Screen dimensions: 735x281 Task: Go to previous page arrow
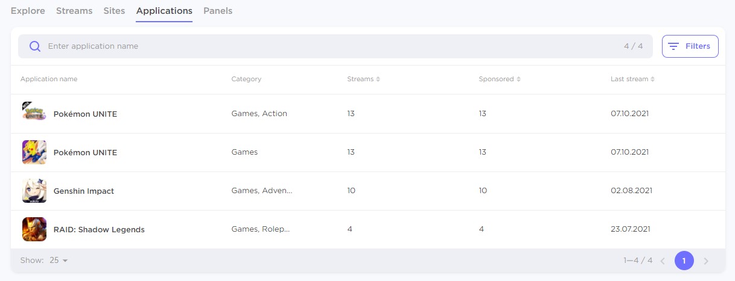click(x=663, y=261)
